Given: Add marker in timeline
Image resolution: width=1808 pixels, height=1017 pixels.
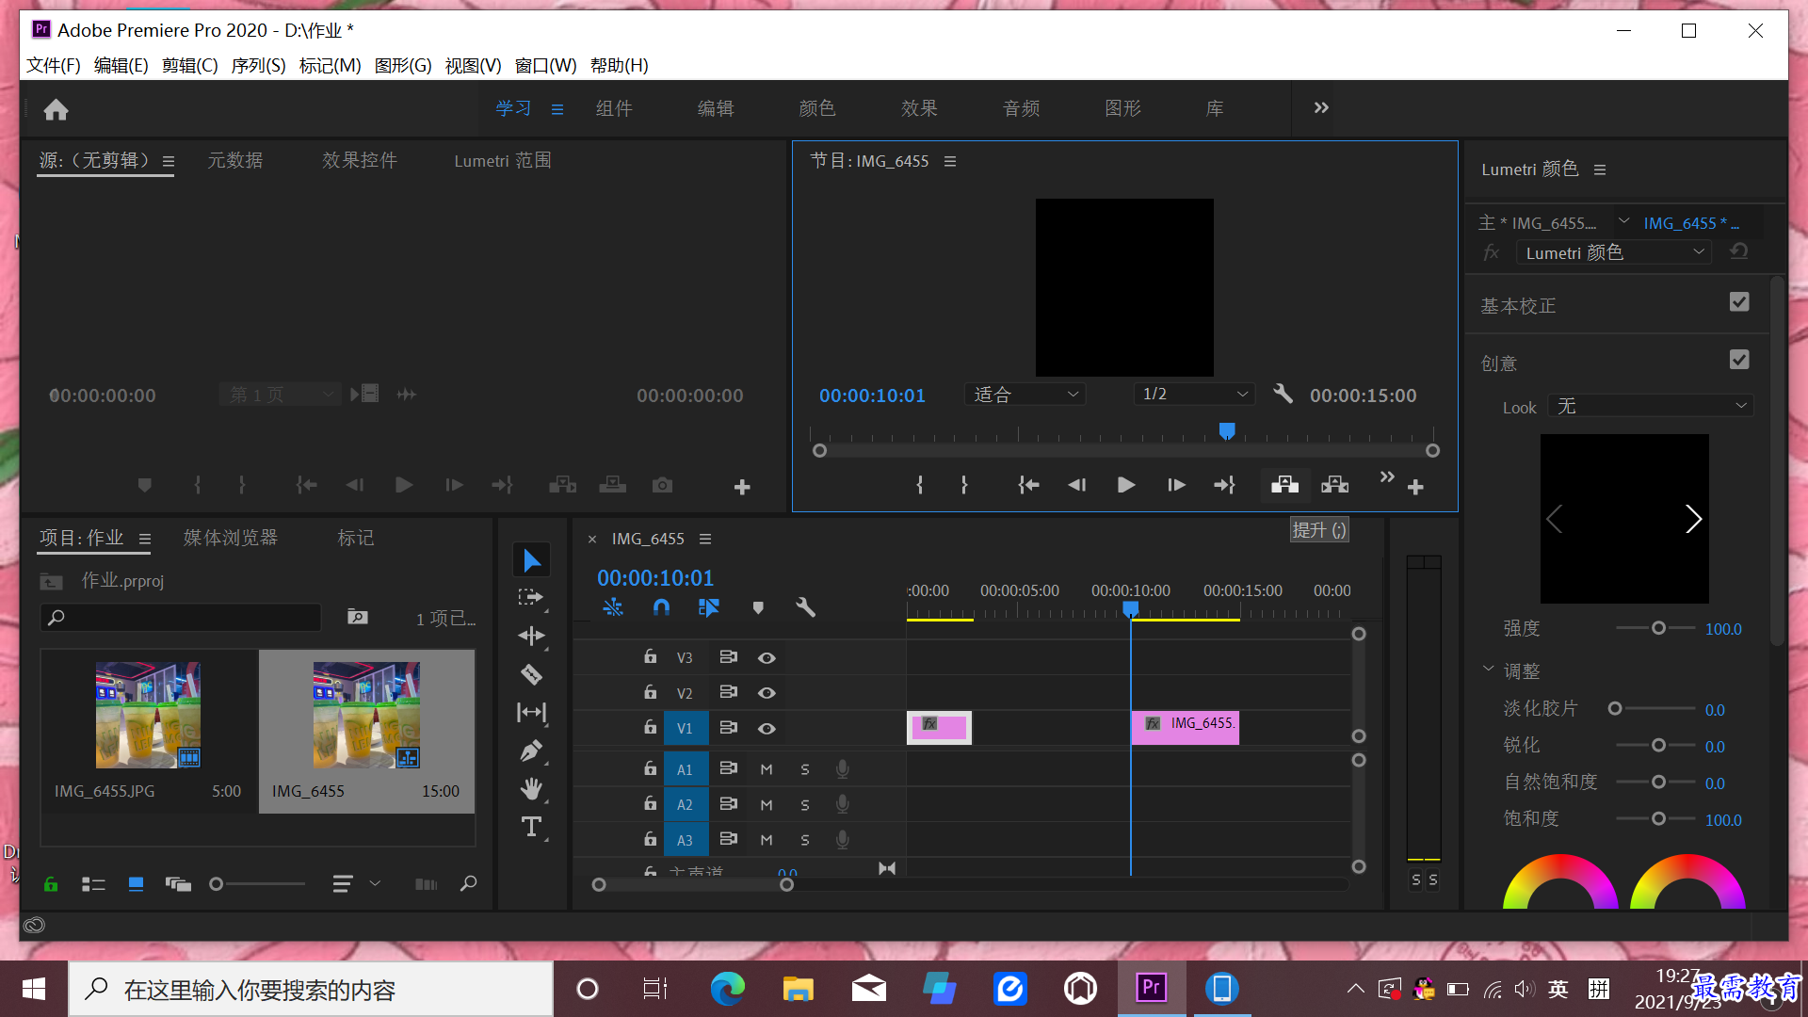Looking at the screenshot, I should (x=758, y=607).
